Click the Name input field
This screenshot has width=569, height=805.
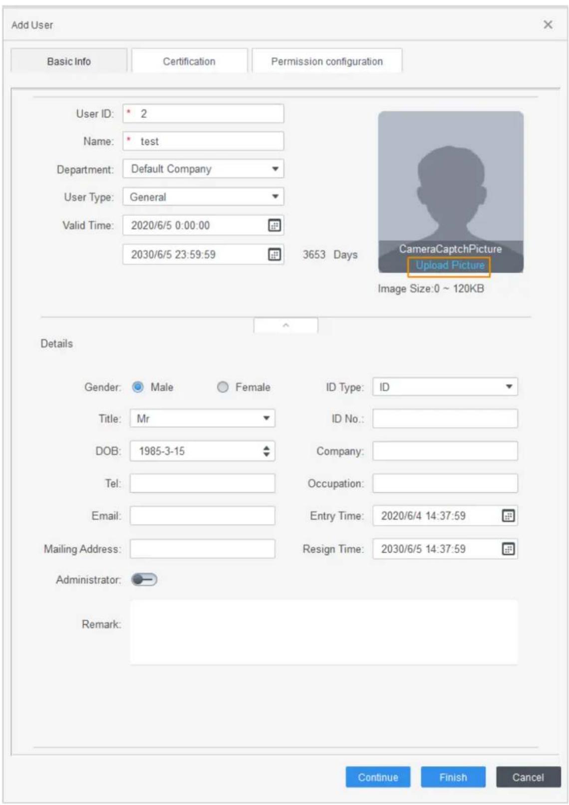pos(203,141)
